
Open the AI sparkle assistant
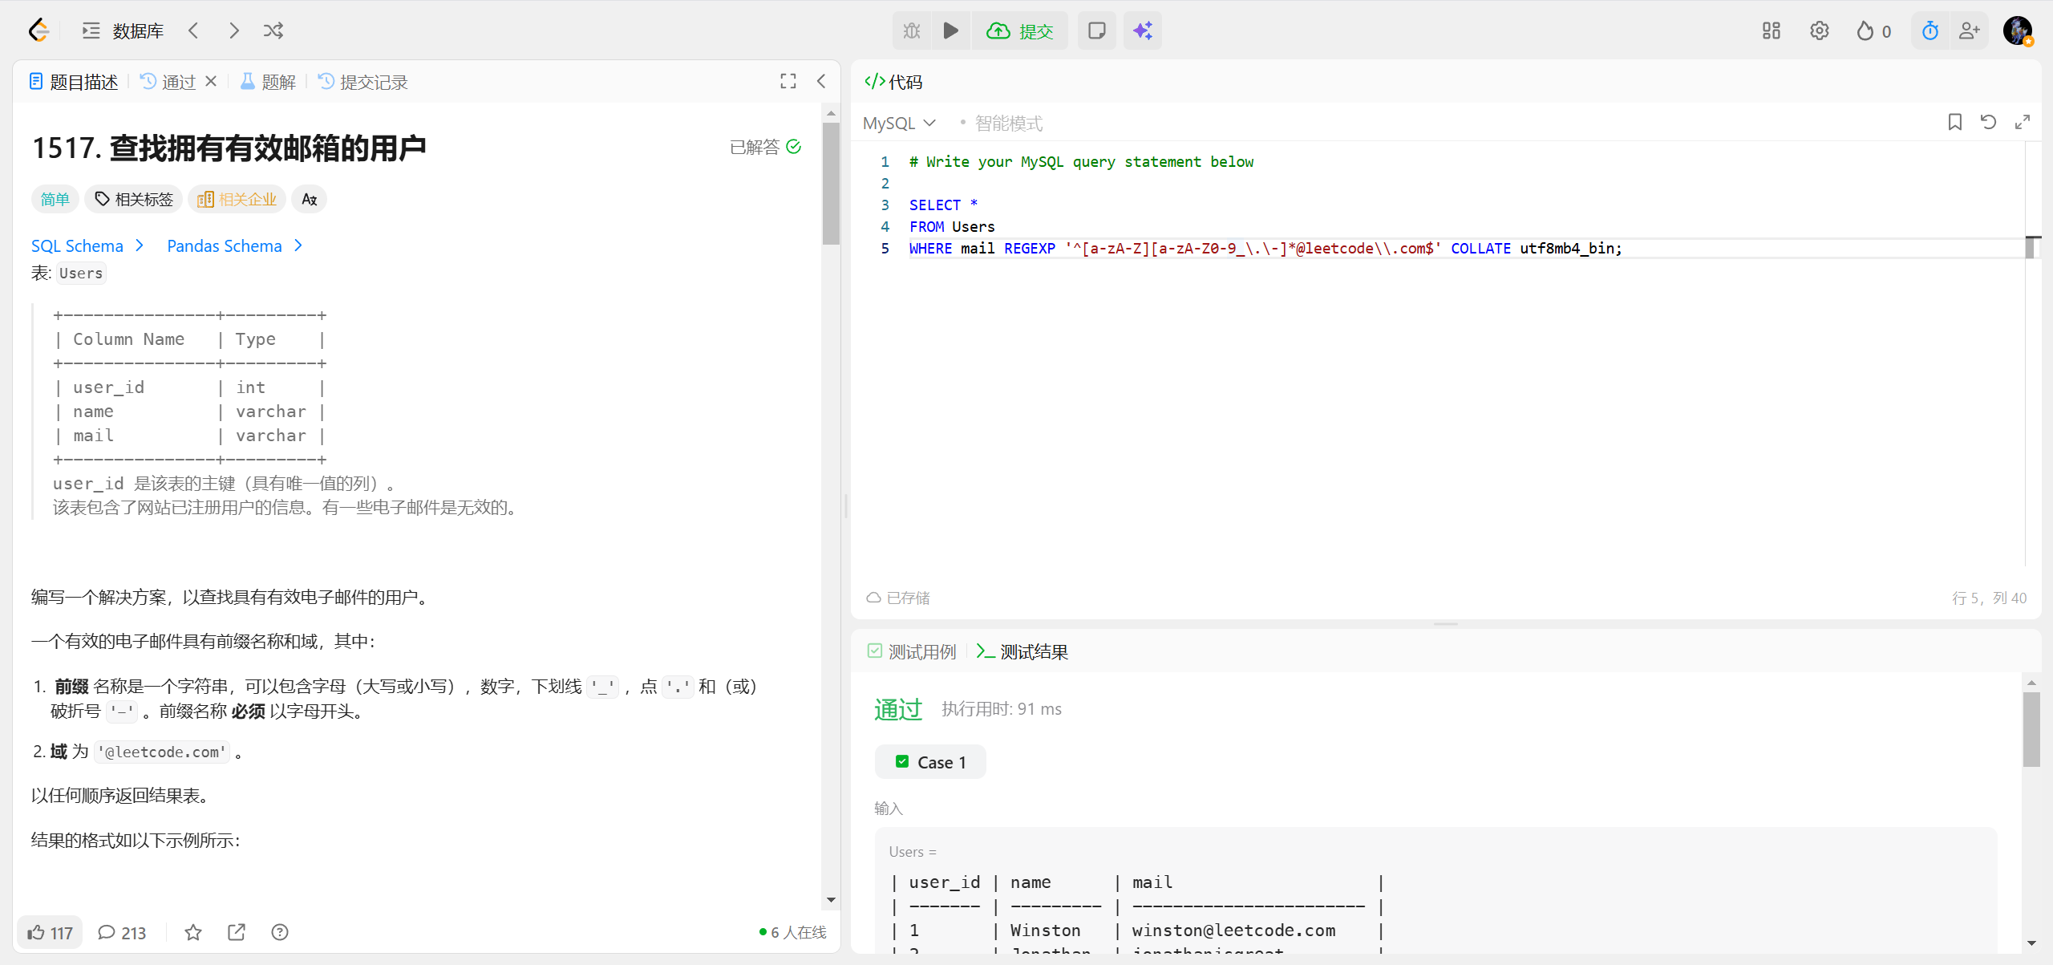click(1142, 30)
